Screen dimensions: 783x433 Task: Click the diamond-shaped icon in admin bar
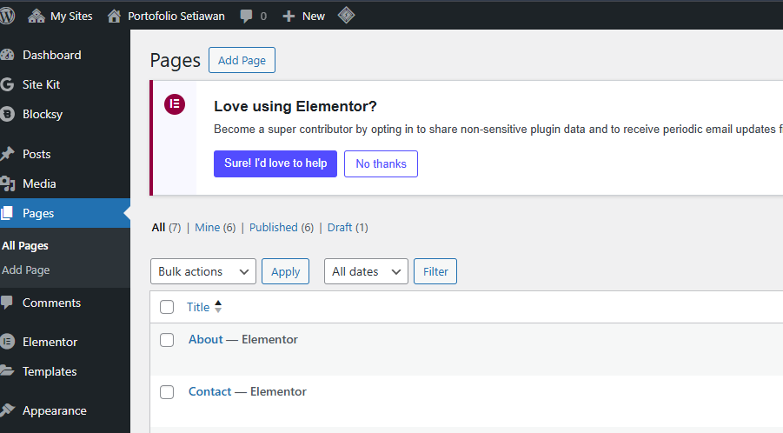click(x=346, y=15)
